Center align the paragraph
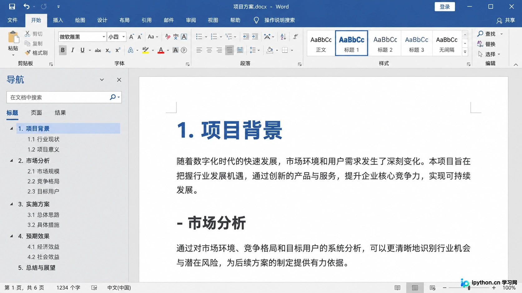The height and width of the screenshot is (293, 522). (x=209, y=50)
